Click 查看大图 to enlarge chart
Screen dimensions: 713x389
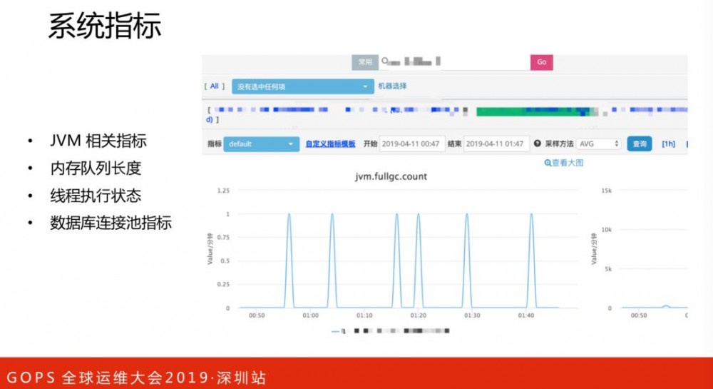(568, 163)
